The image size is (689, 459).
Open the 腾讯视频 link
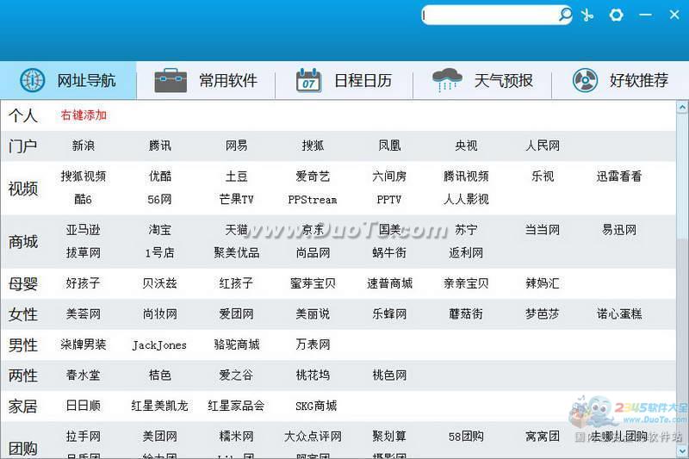pos(466,177)
